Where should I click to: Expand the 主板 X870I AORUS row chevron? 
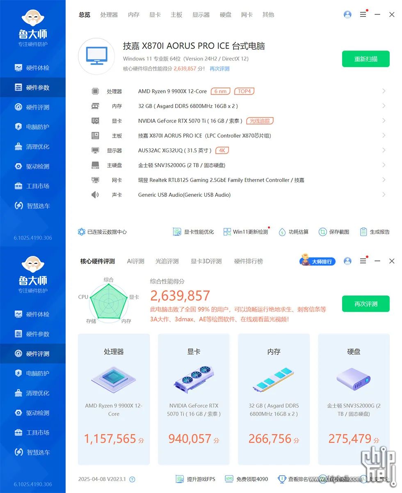point(384,136)
